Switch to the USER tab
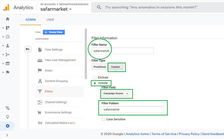Viewport: 224px width, 139px height. coord(50,20)
